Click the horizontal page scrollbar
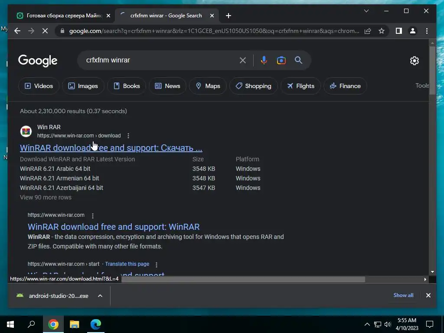The image size is (444, 333). 244,279
